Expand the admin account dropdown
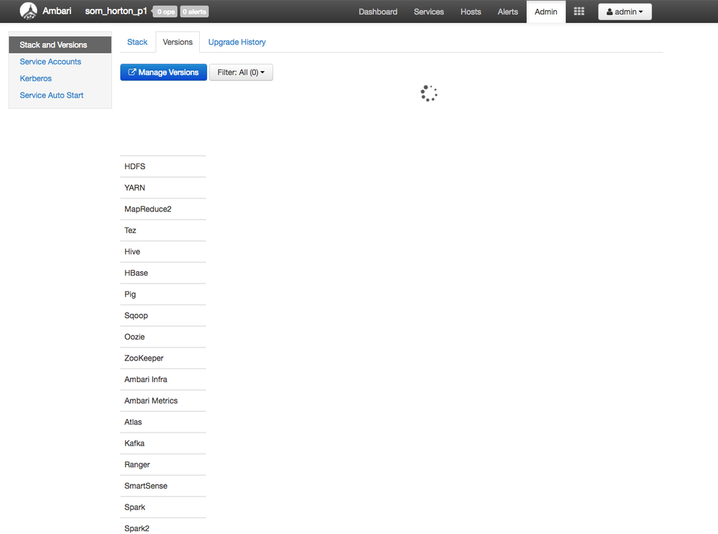The height and width of the screenshot is (534, 718). pyautogui.click(x=625, y=11)
